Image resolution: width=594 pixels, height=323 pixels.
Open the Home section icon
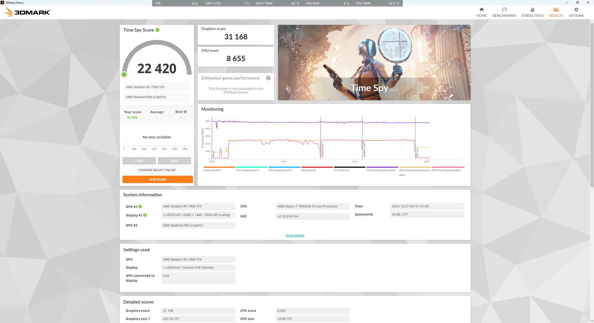tap(481, 10)
